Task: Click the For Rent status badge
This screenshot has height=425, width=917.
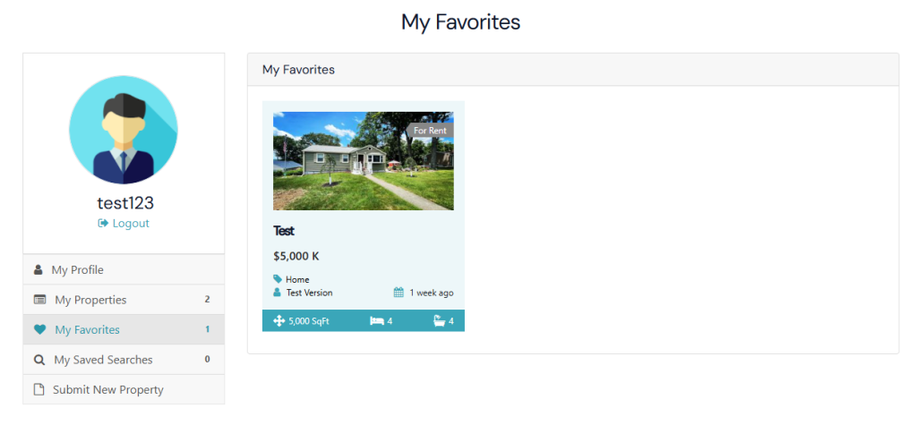Action: (x=430, y=131)
